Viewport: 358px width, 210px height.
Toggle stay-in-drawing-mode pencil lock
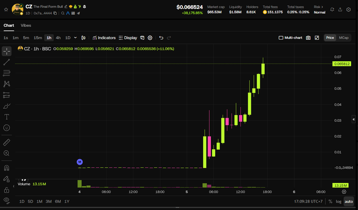click(x=7, y=179)
